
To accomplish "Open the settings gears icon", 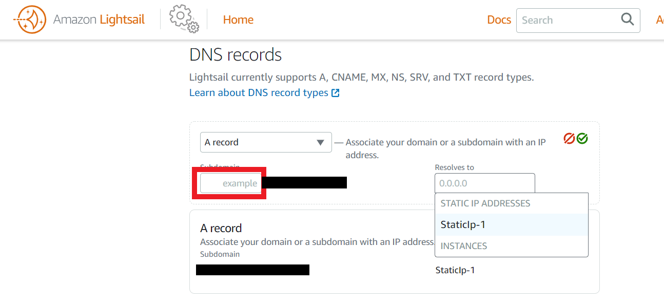I will click(184, 19).
